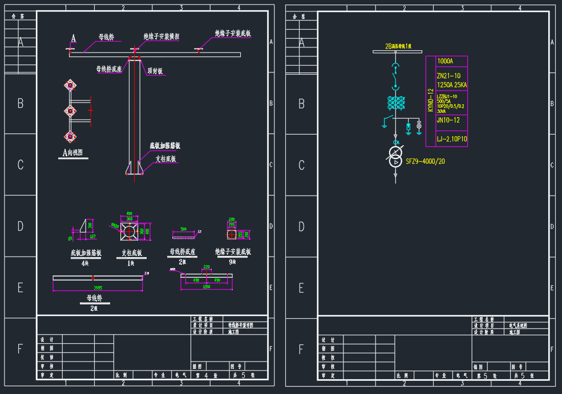This screenshot has width=562, height=394.
Task: Select the bottom diamond insulator in A向视图
Action: [x=70, y=136]
